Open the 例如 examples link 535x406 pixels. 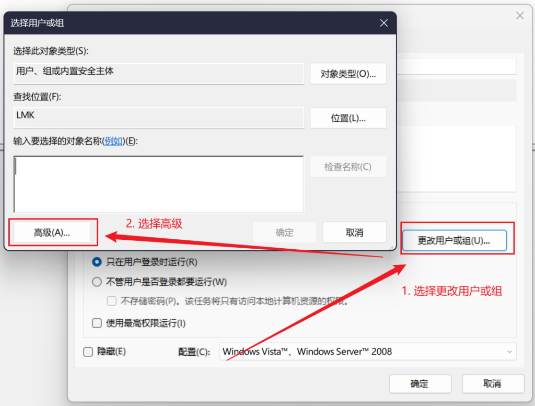[x=114, y=141]
